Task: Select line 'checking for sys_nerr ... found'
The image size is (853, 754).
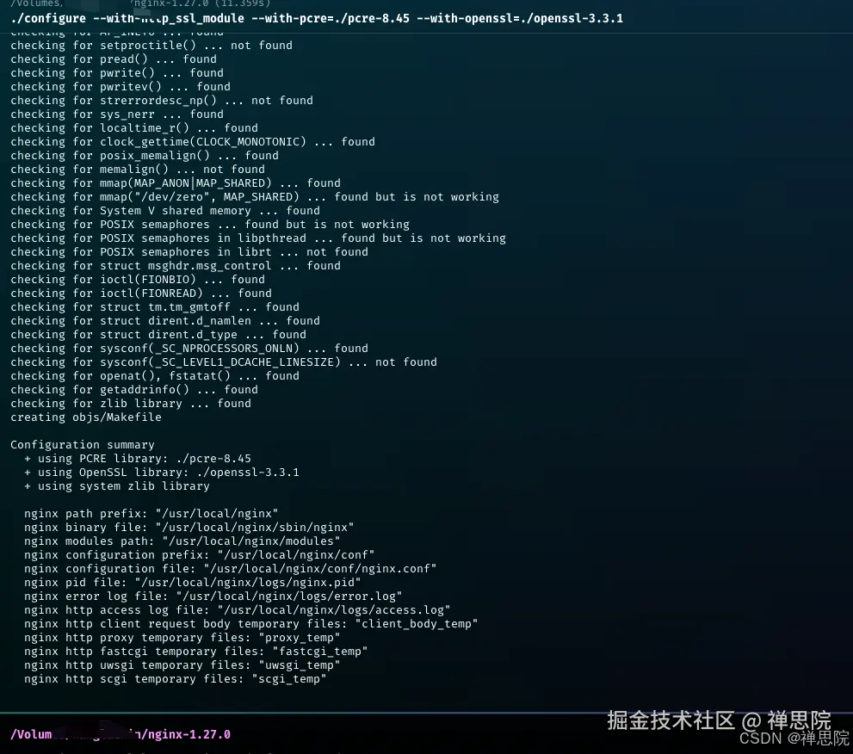Action: click(117, 114)
